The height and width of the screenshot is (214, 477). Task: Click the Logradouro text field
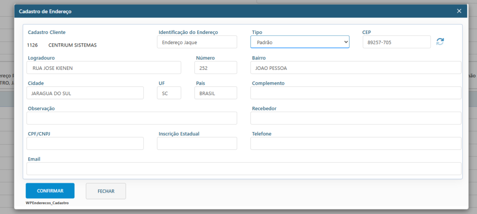(104, 68)
